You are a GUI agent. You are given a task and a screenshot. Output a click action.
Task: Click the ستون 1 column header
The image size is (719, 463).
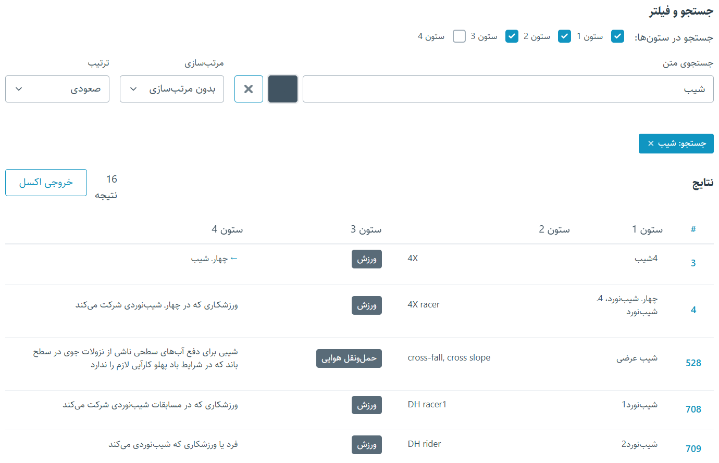coord(647,229)
